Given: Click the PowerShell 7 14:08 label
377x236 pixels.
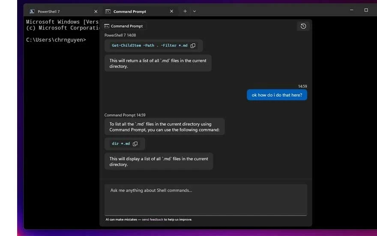Looking at the screenshot, I should (120, 35).
